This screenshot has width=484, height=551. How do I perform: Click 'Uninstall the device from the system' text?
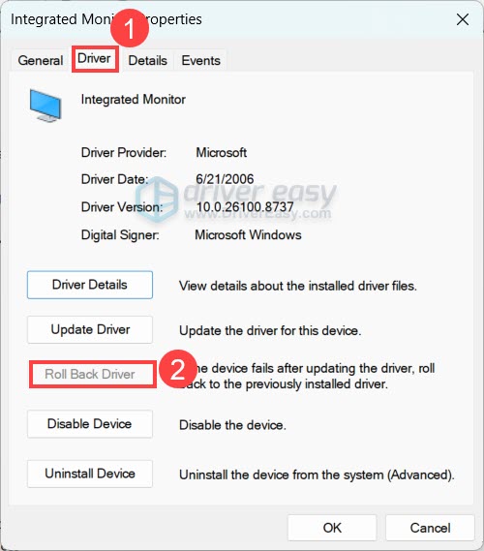pyautogui.click(x=317, y=475)
